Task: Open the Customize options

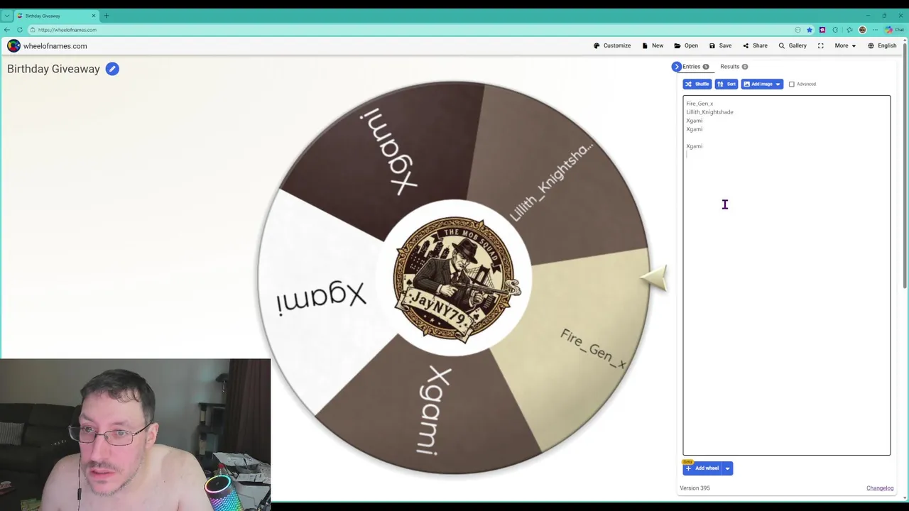Action: click(612, 45)
